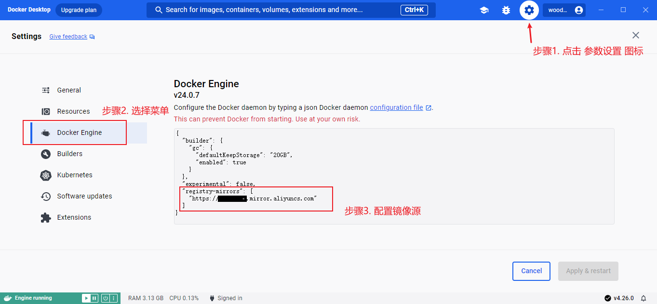Click the engine start play icon in status bar
Viewport: 657px width, 304px height.
86,298
